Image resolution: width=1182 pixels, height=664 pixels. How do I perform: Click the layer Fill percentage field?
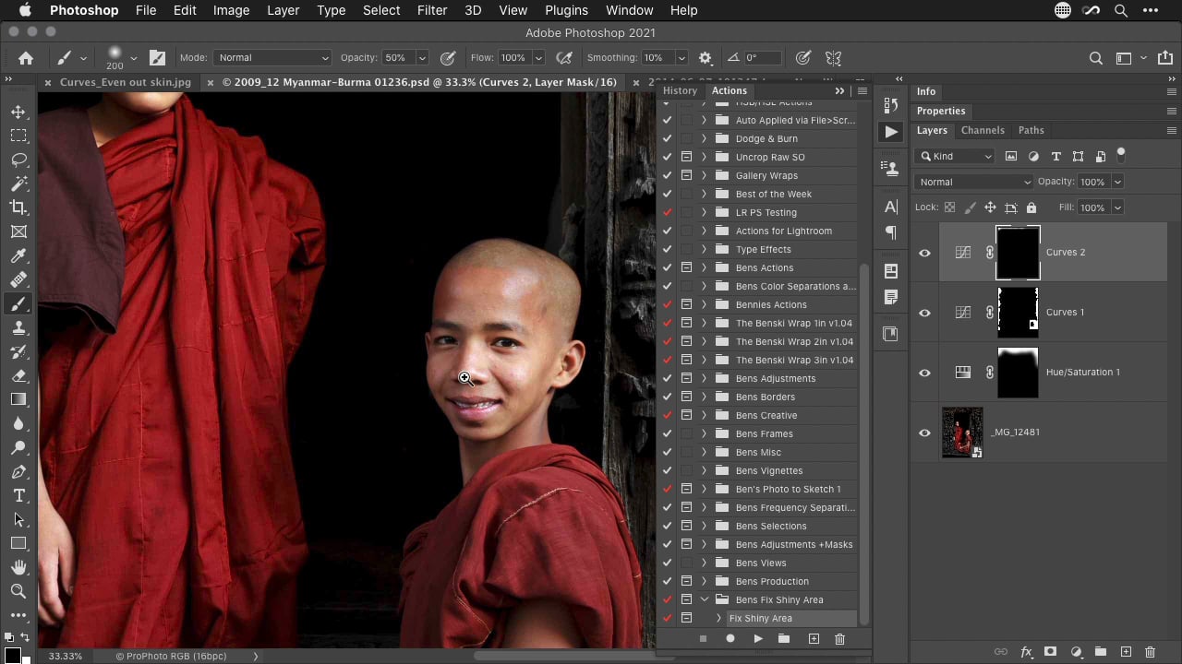point(1092,207)
